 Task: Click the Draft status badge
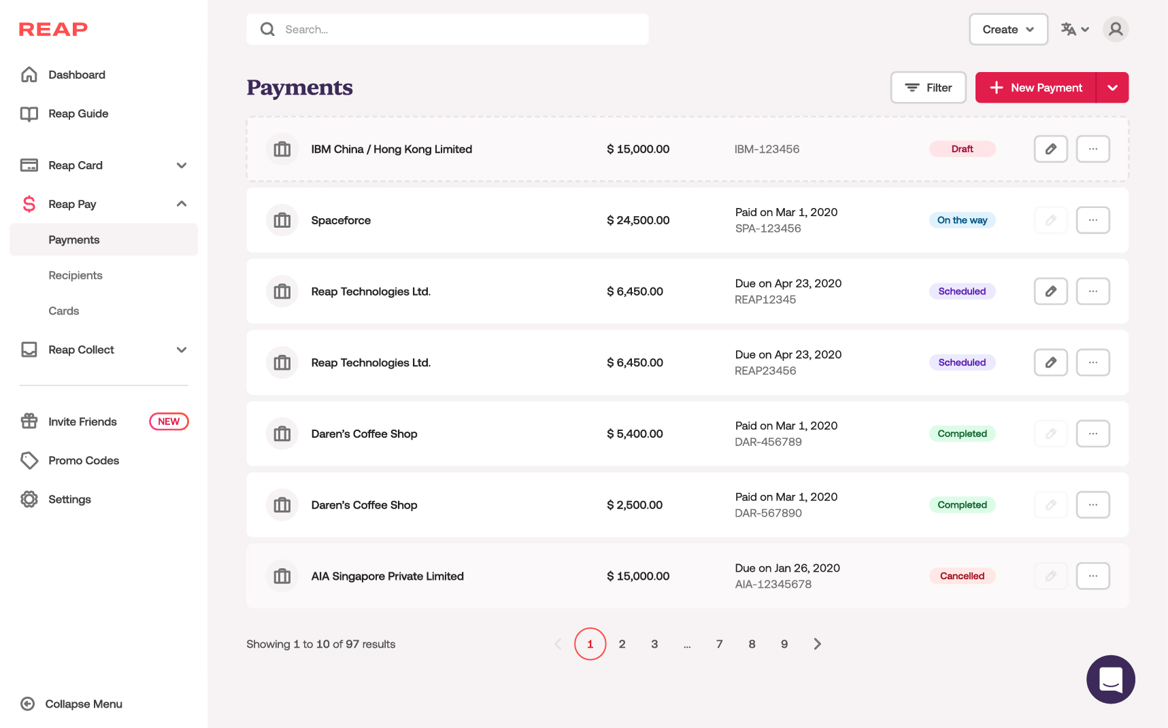(962, 149)
